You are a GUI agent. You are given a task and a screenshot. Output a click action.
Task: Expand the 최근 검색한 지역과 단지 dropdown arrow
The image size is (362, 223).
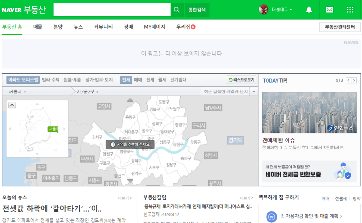point(254,92)
